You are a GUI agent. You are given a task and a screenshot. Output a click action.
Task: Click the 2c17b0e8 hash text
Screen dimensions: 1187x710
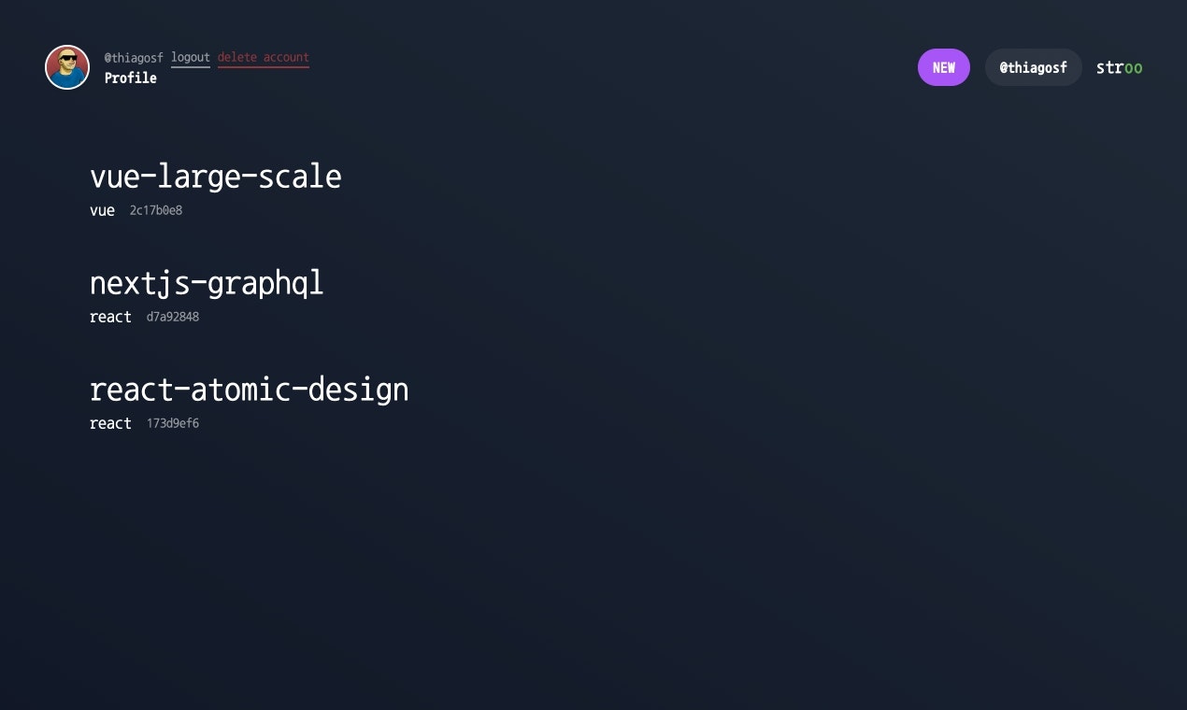click(x=156, y=211)
